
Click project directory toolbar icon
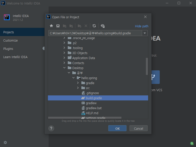(64, 26)
